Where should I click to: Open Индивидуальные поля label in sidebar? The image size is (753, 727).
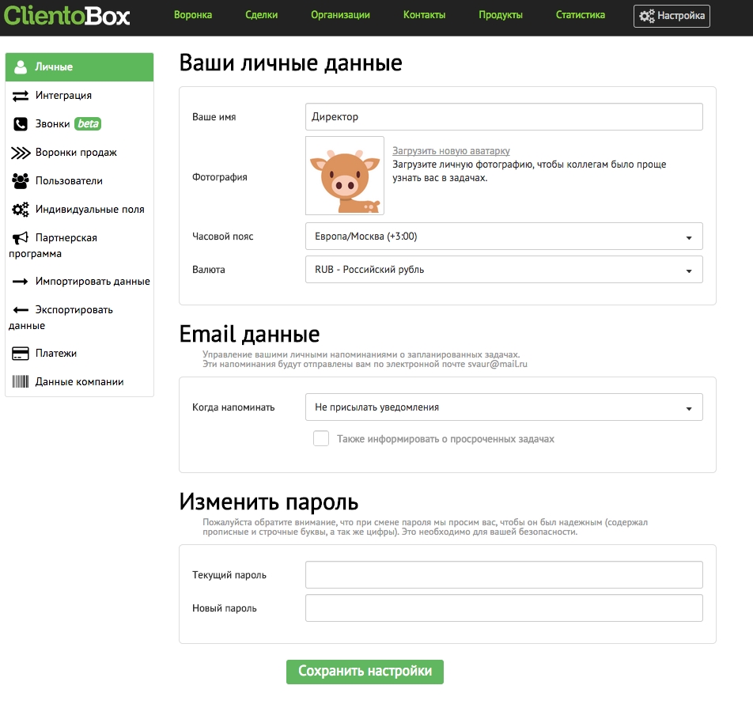coord(90,210)
